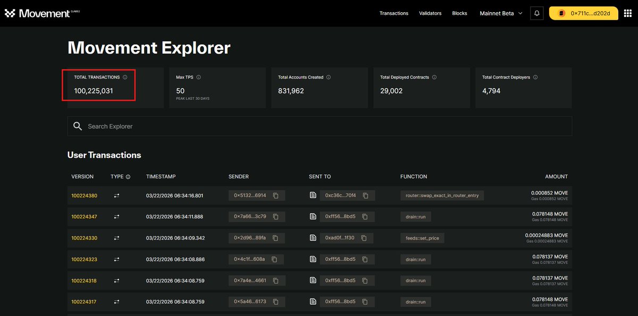Click the Total Deployed Contracts value 29,002

click(391, 91)
